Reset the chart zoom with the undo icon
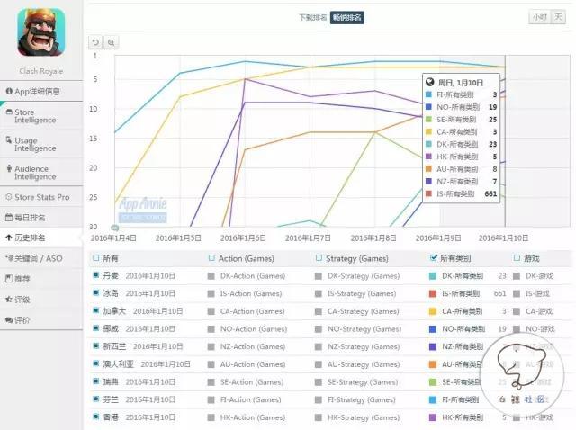 pos(96,42)
